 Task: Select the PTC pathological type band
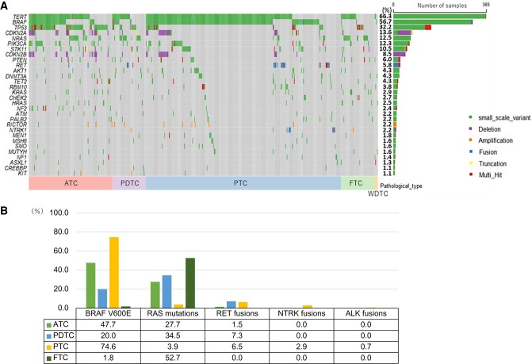pos(243,183)
